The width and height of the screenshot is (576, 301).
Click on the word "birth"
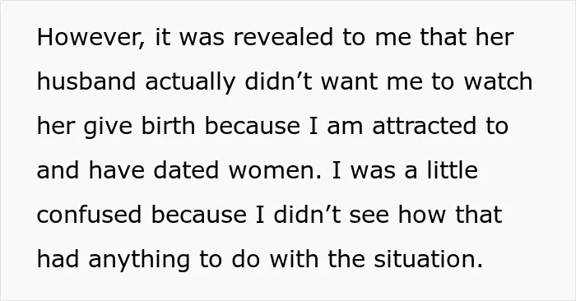(x=168, y=126)
